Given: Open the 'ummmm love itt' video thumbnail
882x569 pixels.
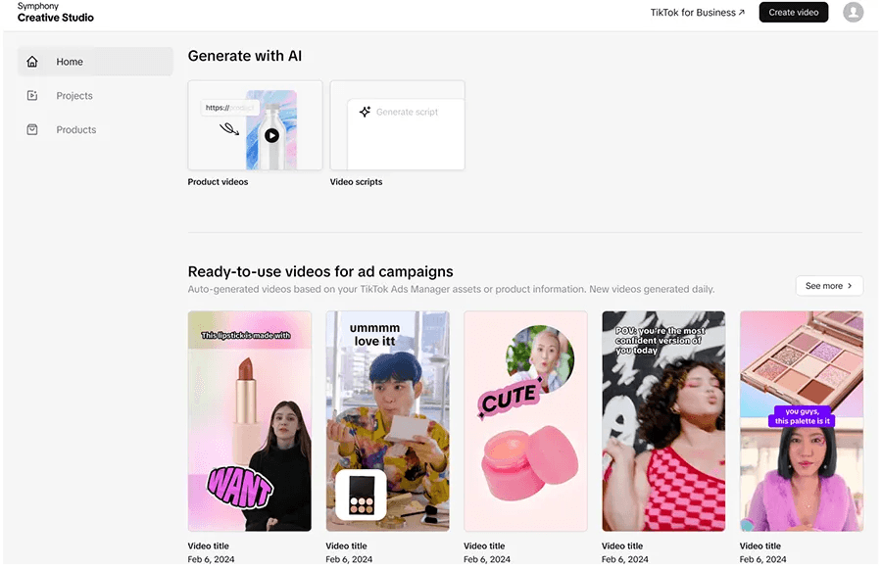Looking at the screenshot, I should pyautogui.click(x=387, y=420).
